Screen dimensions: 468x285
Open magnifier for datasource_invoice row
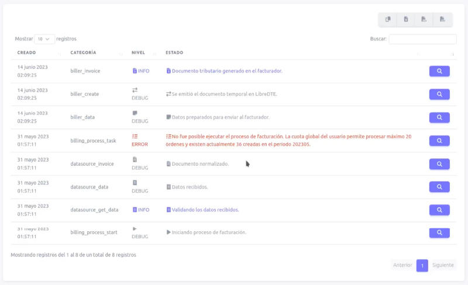pyautogui.click(x=439, y=164)
